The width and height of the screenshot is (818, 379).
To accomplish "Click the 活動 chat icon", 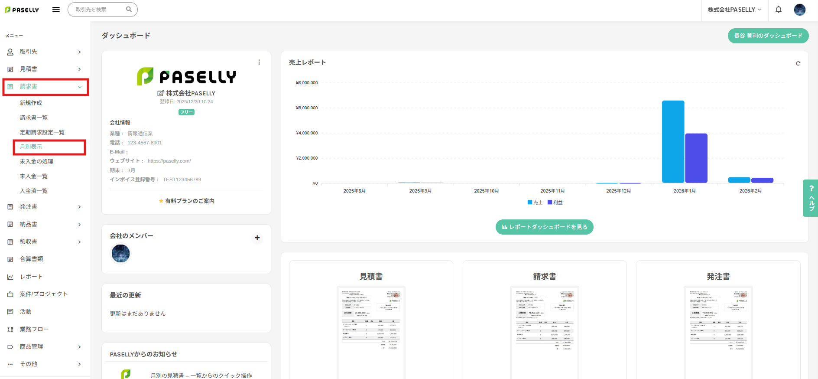I will coord(10,311).
